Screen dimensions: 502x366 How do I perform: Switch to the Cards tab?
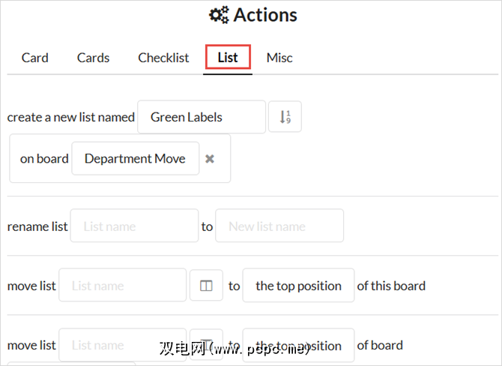click(93, 58)
